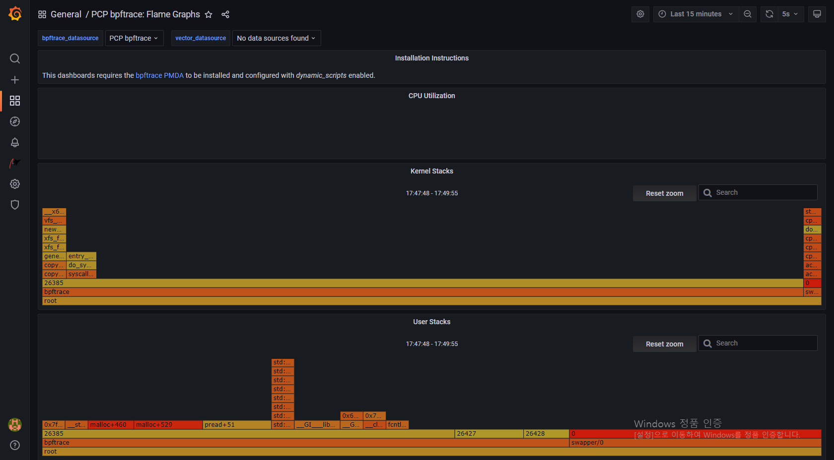
Task: Focus the Kernel Stacks search field
Action: coord(758,192)
